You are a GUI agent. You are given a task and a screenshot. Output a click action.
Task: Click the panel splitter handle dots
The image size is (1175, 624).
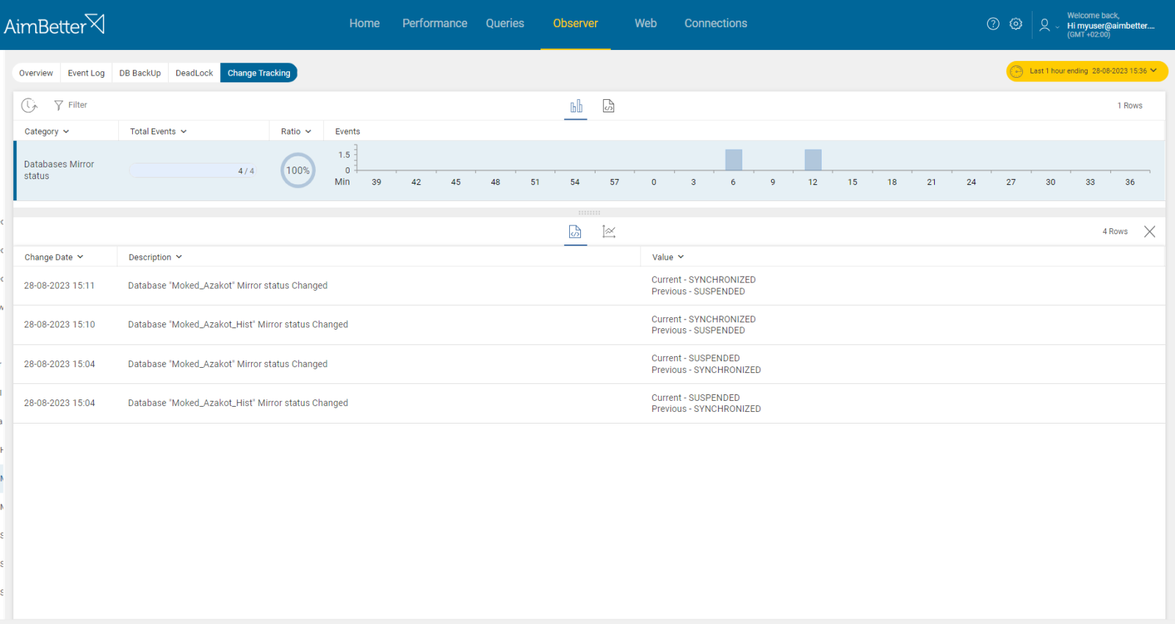coord(589,213)
